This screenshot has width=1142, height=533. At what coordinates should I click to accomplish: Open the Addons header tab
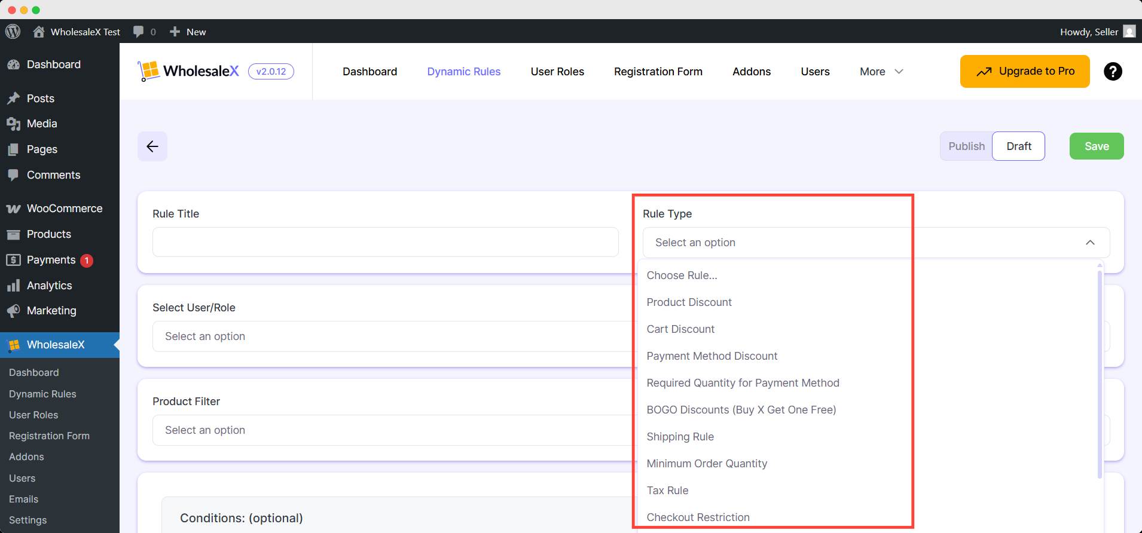(752, 72)
